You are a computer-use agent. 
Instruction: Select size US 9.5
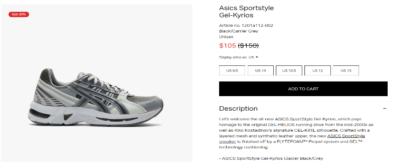pos(232,71)
